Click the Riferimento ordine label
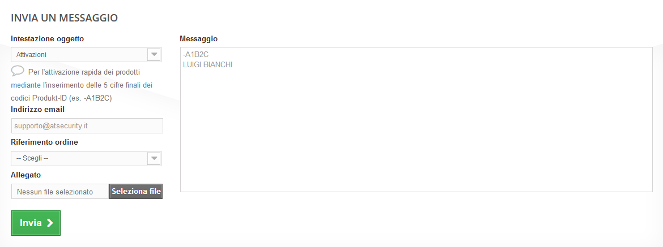 click(x=44, y=142)
